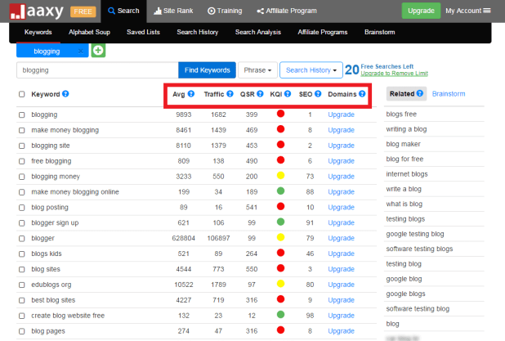
Task: Click related keyword 'blogs free'
Action: [x=401, y=114]
